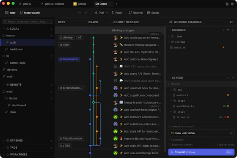Screen dimensions: 237x158
Task: Expand the .idea folder in Changes
Action: pyautogui.click(x=169, y=36)
